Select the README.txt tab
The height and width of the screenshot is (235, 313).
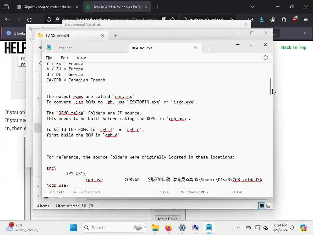142,48
